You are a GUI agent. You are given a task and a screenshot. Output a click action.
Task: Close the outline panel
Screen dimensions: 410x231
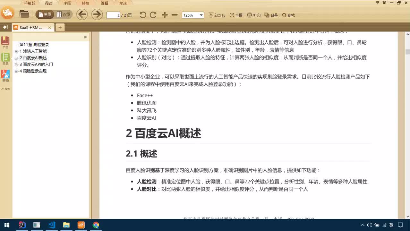85,37
